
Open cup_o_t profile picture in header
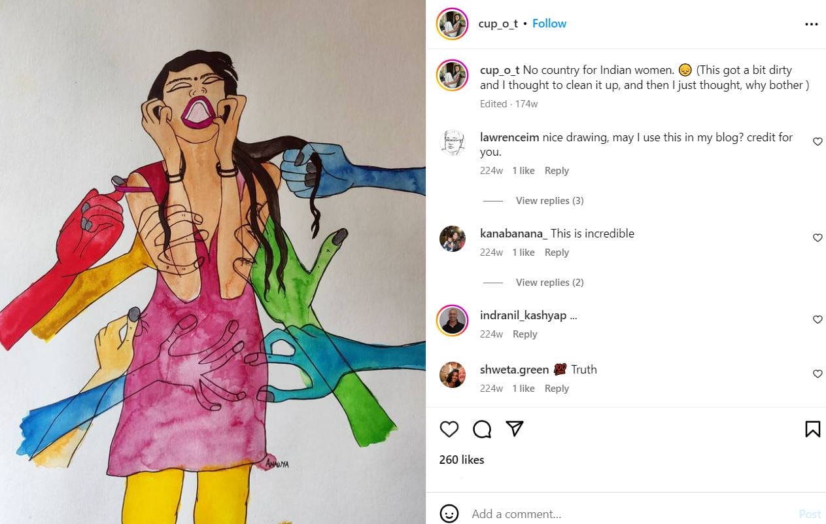click(x=453, y=24)
